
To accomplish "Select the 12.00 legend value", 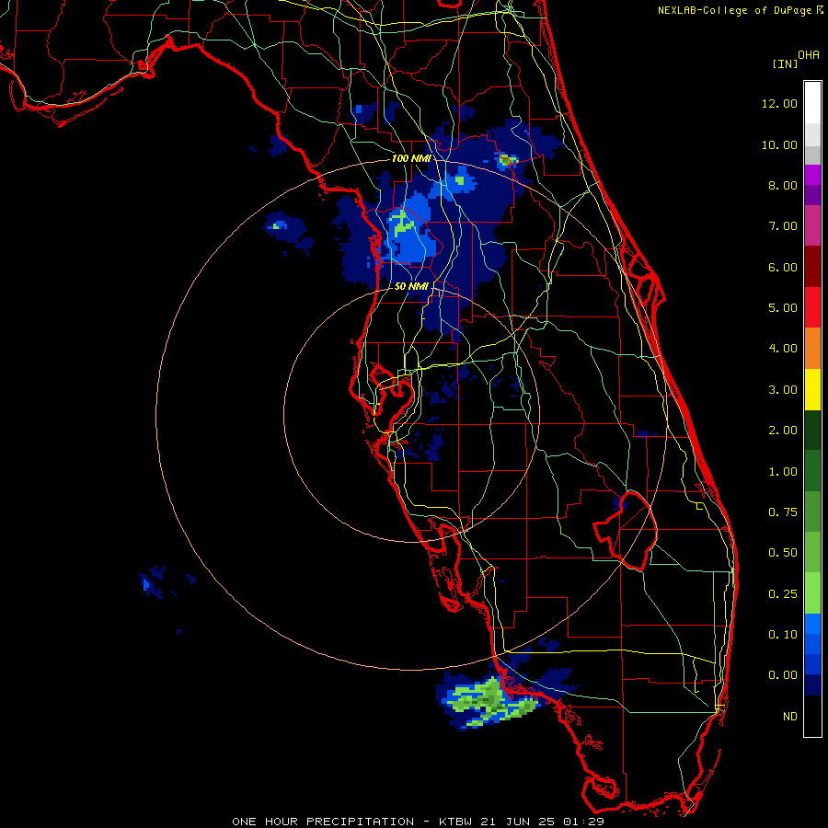I will coord(779,103).
